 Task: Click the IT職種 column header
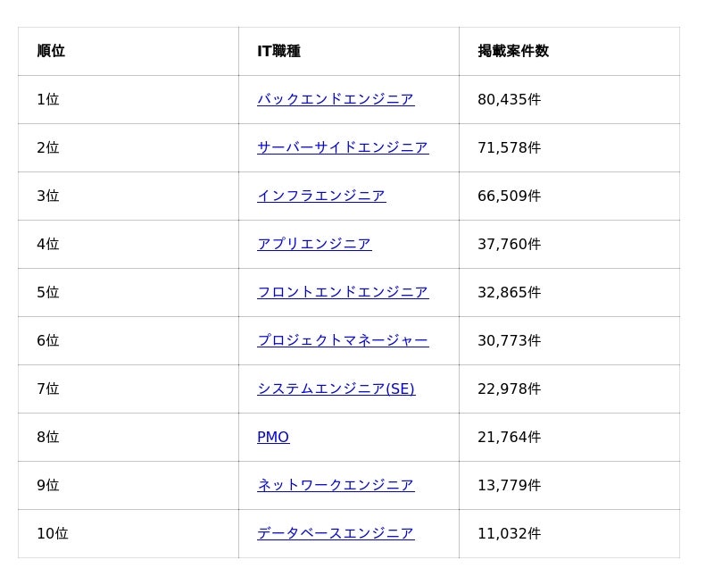[278, 51]
